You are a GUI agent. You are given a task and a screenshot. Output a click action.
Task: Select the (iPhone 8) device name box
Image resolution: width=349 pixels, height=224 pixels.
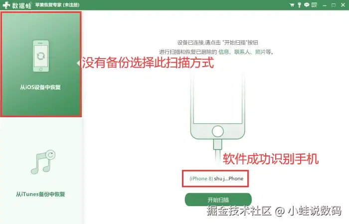(215, 178)
